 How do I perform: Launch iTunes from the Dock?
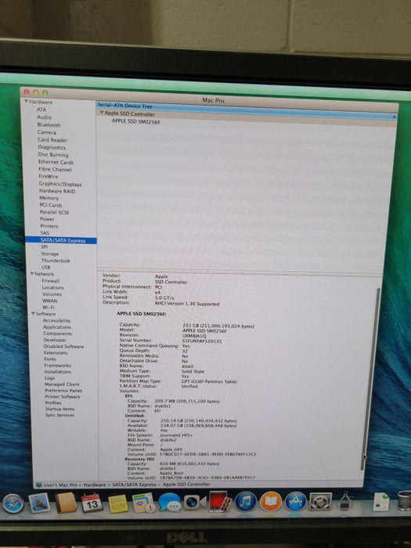coord(245,502)
